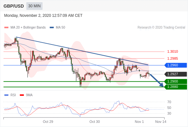The width and height of the screenshot is (188, 127).
Task: Click the 1.2960 pivot price tag
Action: point(176,65)
